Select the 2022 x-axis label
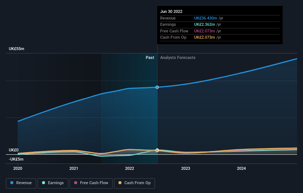303x193 pixels. pyautogui.click(x=130, y=169)
